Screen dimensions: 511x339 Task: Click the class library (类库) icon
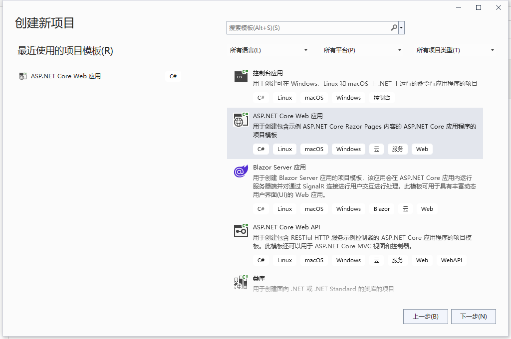pyautogui.click(x=241, y=282)
